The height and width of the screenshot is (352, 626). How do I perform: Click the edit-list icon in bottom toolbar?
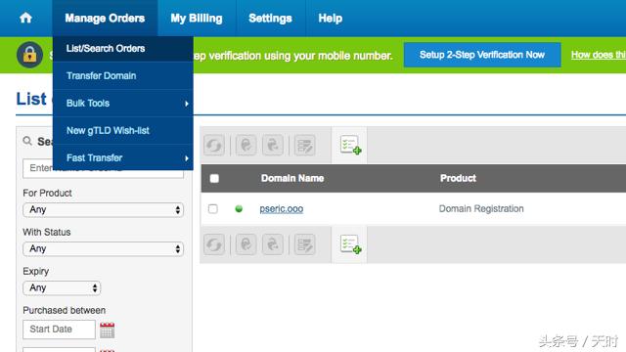point(304,244)
